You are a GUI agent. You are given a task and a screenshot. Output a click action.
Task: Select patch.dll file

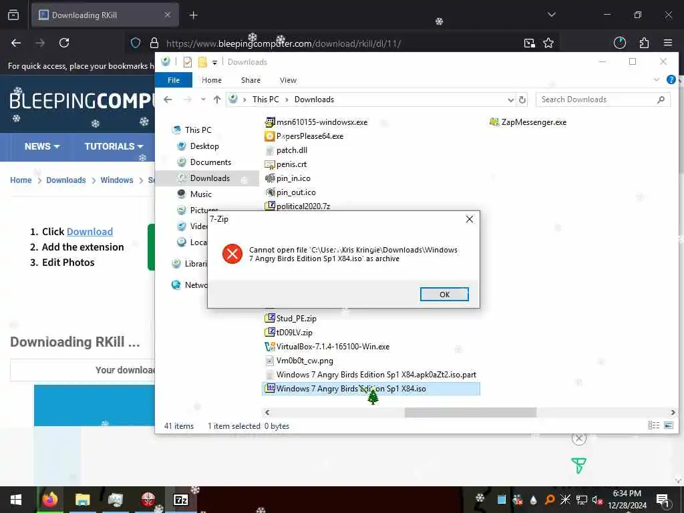click(x=286, y=150)
